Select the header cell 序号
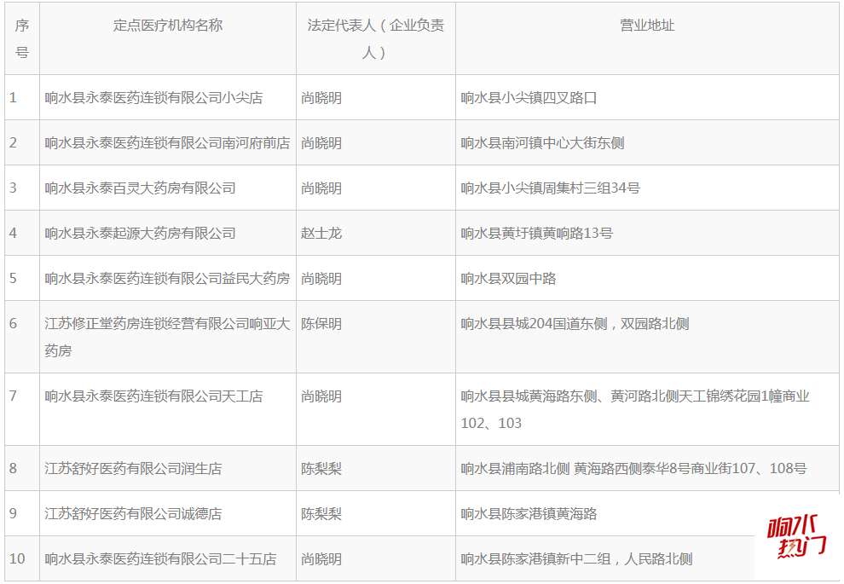This screenshot has width=844, height=584. pyautogui.click(x=22, y=38)
